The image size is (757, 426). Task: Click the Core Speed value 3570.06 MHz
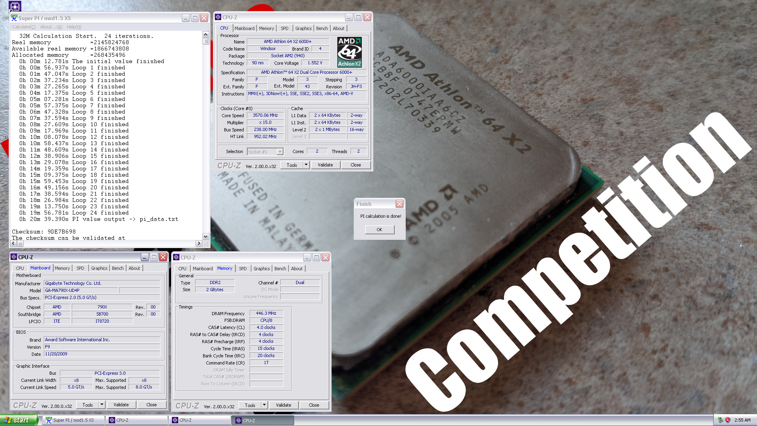coord(265,115)
